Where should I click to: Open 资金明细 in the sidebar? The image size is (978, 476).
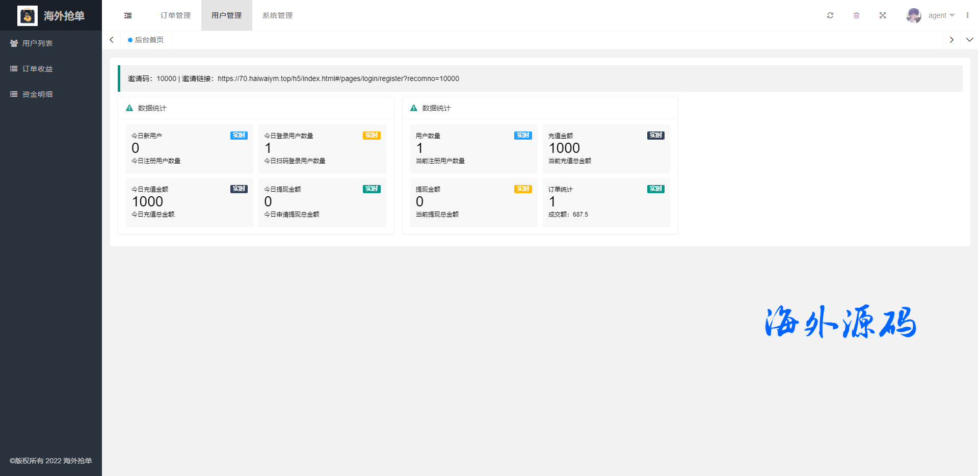[x=37, y=94]
